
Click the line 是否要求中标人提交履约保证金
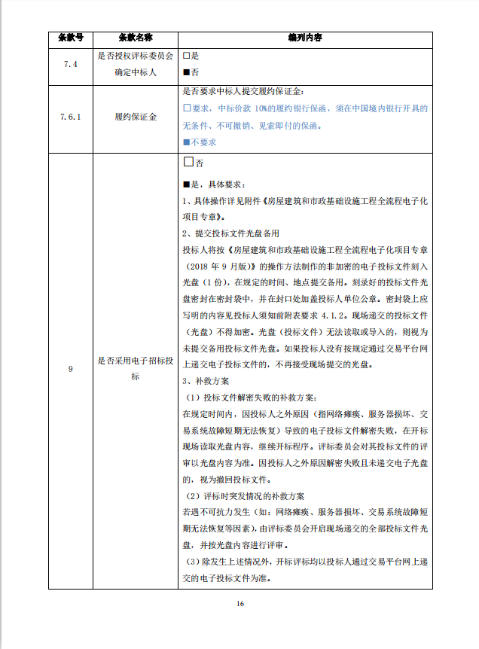click(x=243, y=91)
